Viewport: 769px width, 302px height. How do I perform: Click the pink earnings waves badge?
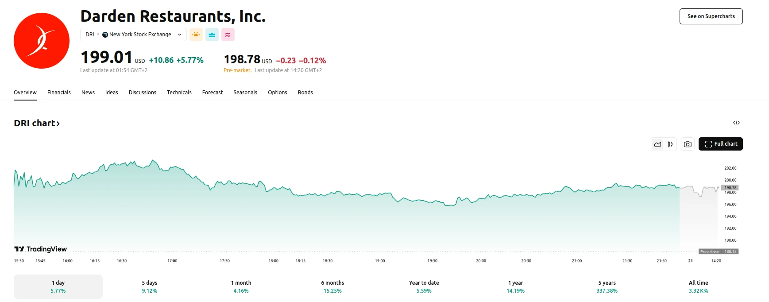[228, 34]
